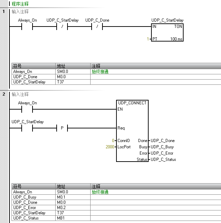Select the normally closed UDP_C_Done contact in network 1
This screenshot has width=221, height=223.
tap(97, 27)
